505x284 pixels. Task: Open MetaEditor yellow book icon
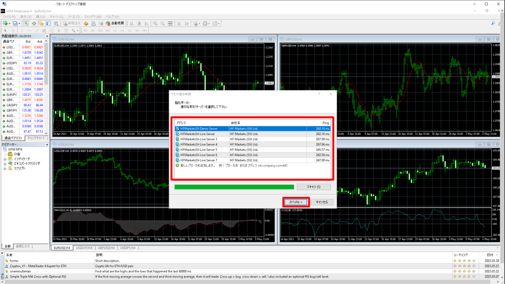86,24
